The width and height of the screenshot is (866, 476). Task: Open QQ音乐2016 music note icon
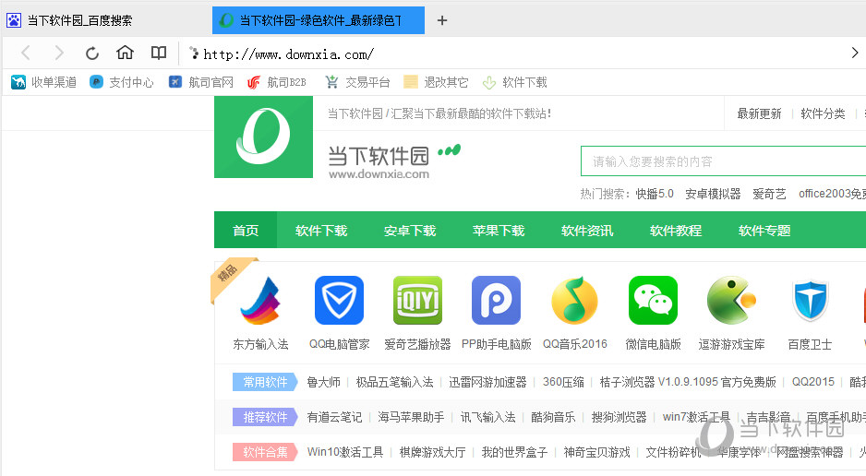click(x=574, y=301)
